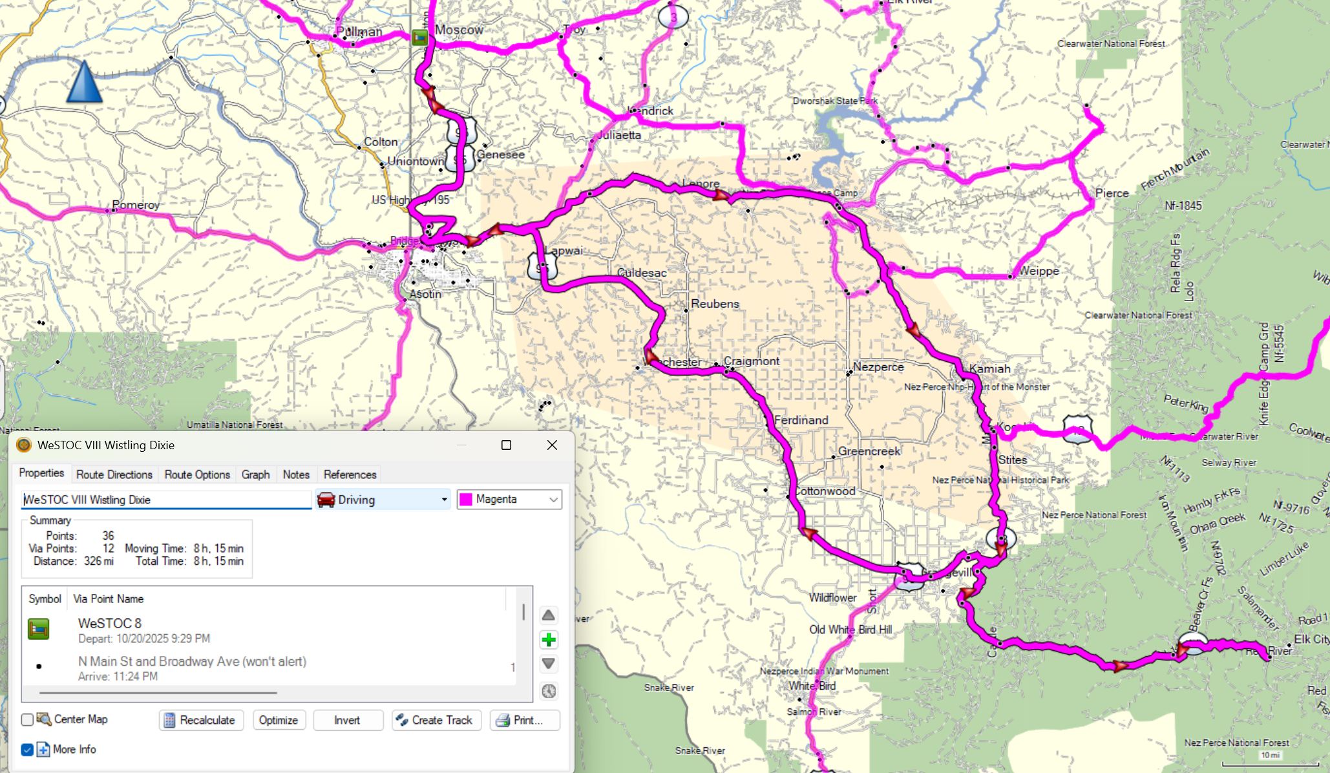Click the WeSTOC 8 lodging symbol icon
Screen dimensions: 1330x773
coord(39,630)
